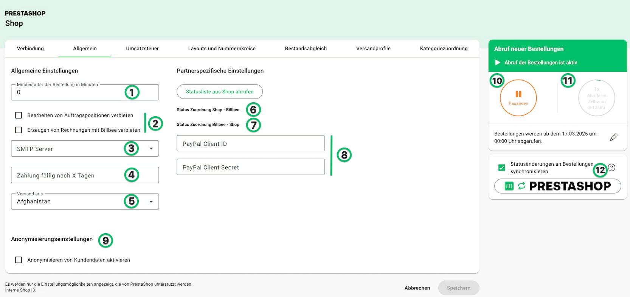Click Bestellungen werden ab dem 17.03.2025 text
The height and width of the screenshot is (297, 630).
(545, 137)
